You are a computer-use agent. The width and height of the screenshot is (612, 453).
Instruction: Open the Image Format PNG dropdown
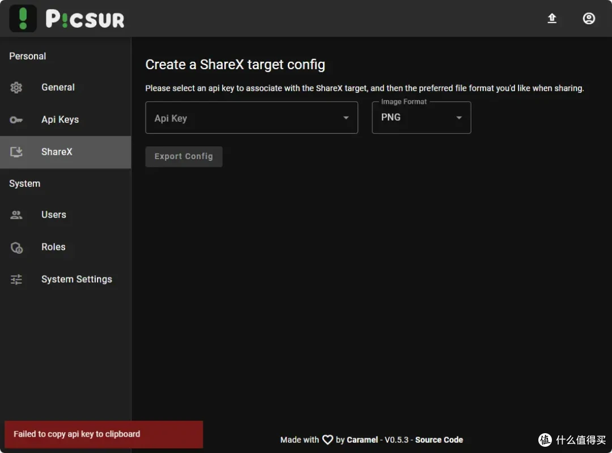point(422,117)
